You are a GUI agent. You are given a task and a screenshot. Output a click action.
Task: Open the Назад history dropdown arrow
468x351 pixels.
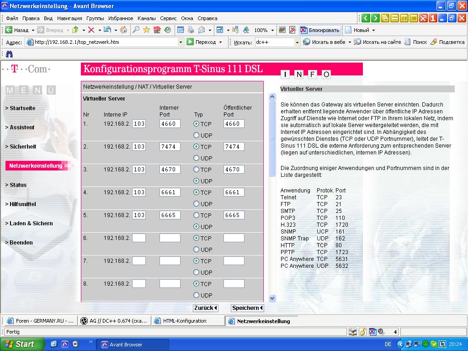pos(33,30)
